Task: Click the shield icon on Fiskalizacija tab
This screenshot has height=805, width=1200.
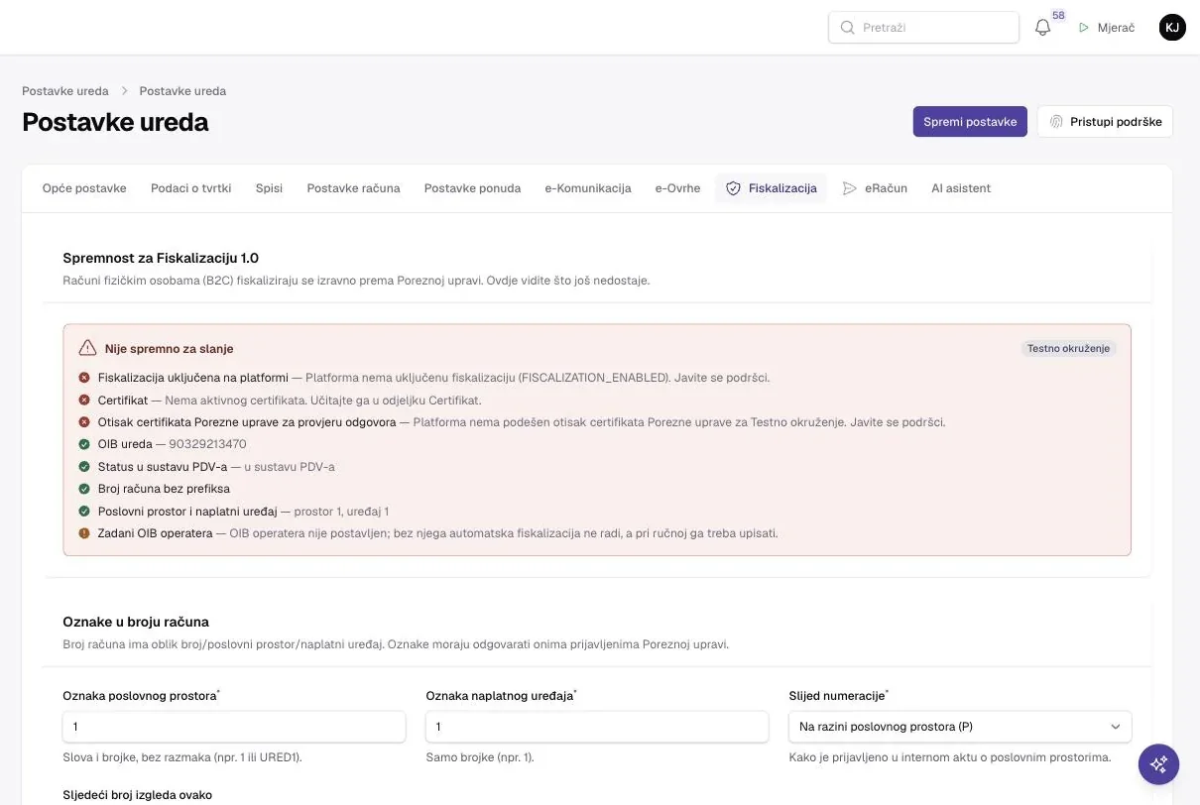Action: [x=733, y=188]
